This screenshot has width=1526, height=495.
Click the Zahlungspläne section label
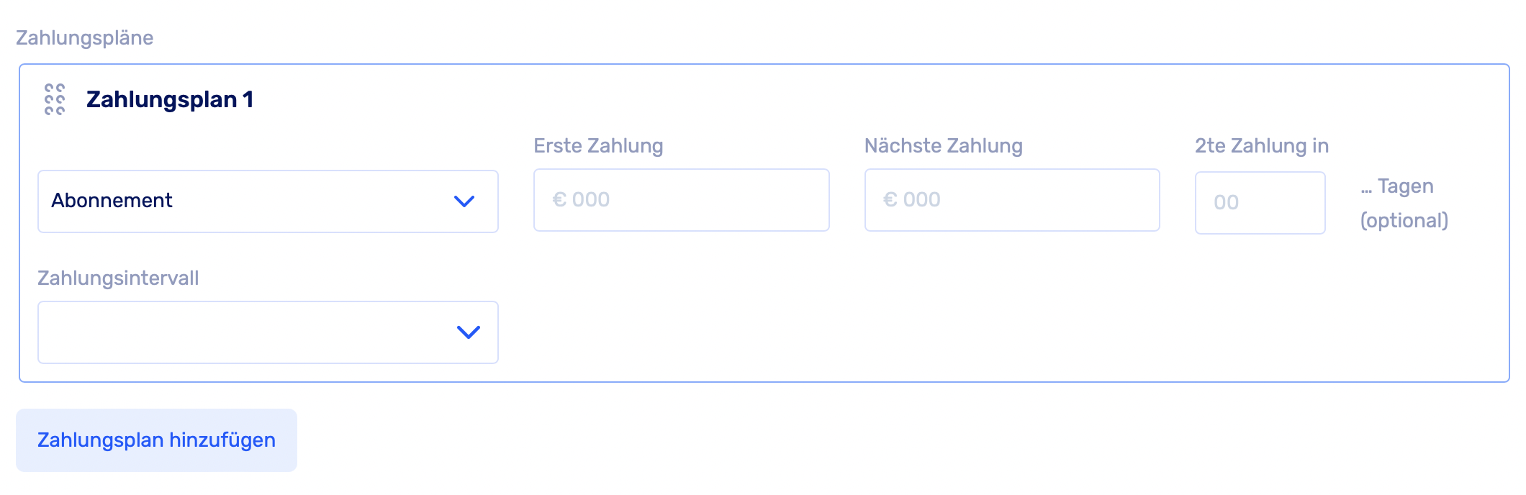(84, 37)
